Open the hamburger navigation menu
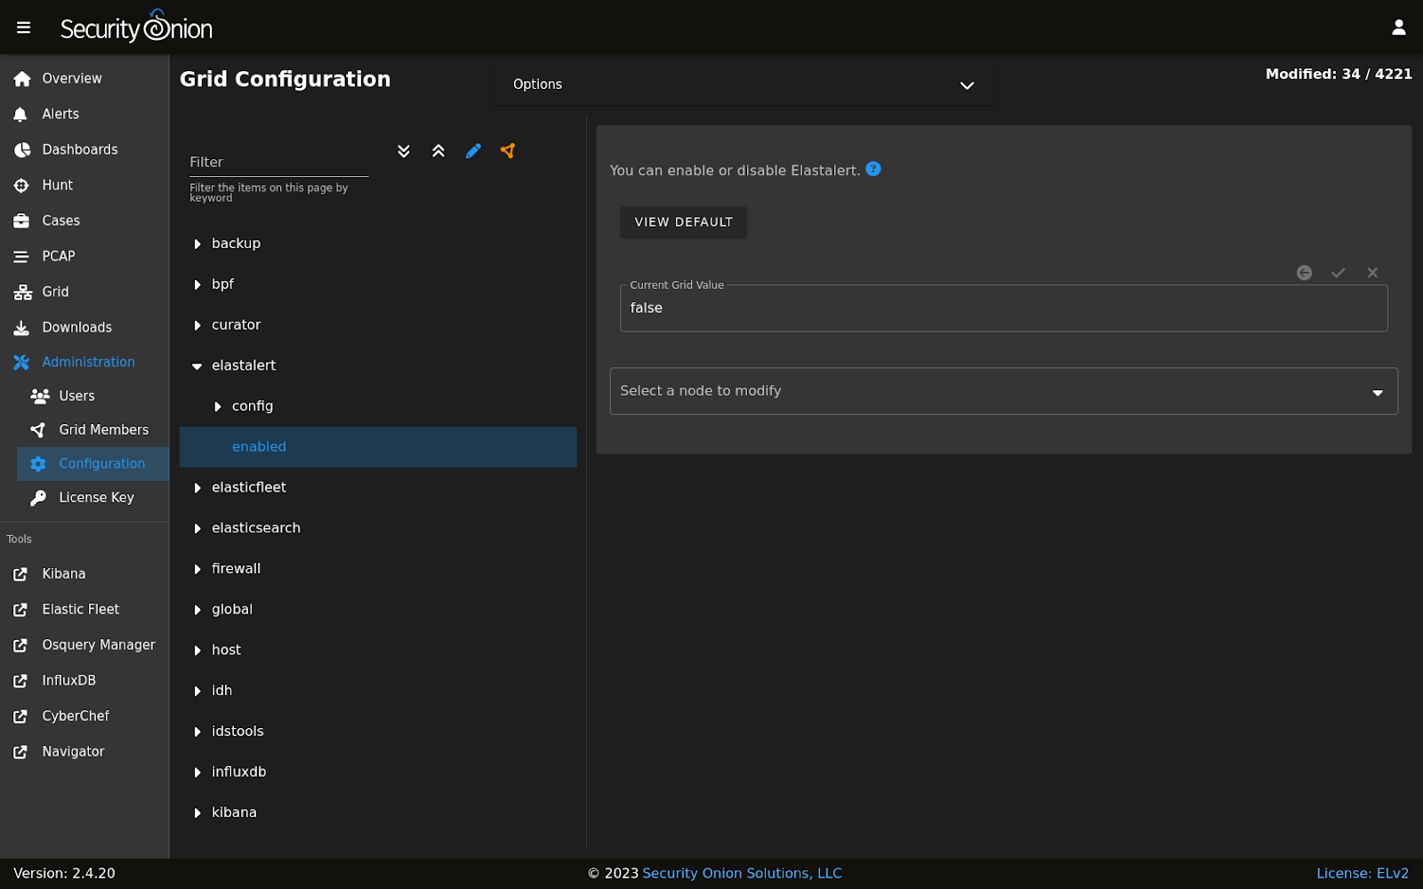This screenshot has height=889, width=1423. pyautogui.click(x=24, y=28)
